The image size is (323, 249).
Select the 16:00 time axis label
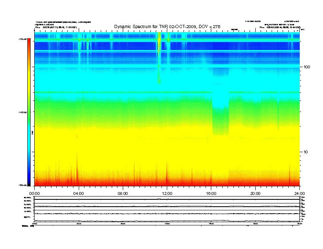(211, 193)
